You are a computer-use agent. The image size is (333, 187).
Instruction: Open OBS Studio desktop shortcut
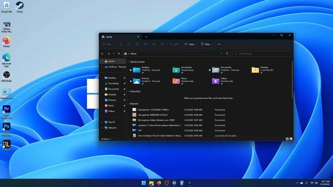(6, 76)
